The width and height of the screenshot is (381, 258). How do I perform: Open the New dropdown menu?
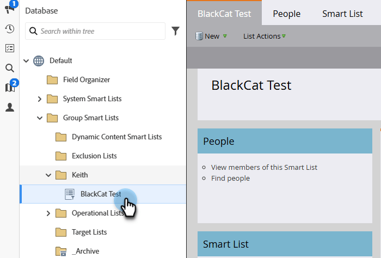(x=212, y=36)
